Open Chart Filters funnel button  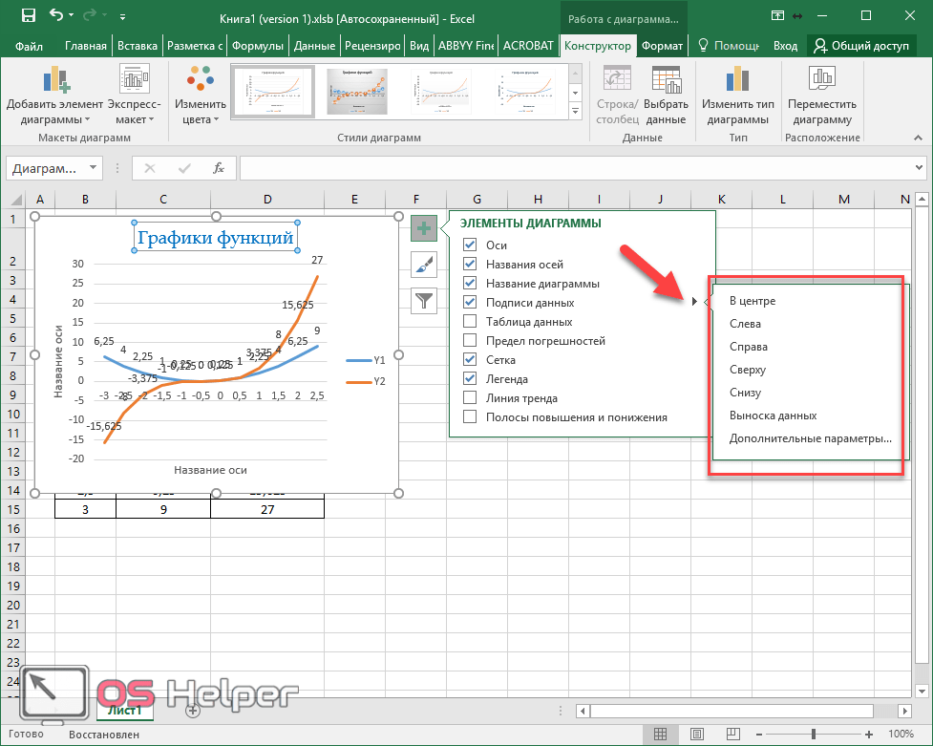(x=424, y=301)
